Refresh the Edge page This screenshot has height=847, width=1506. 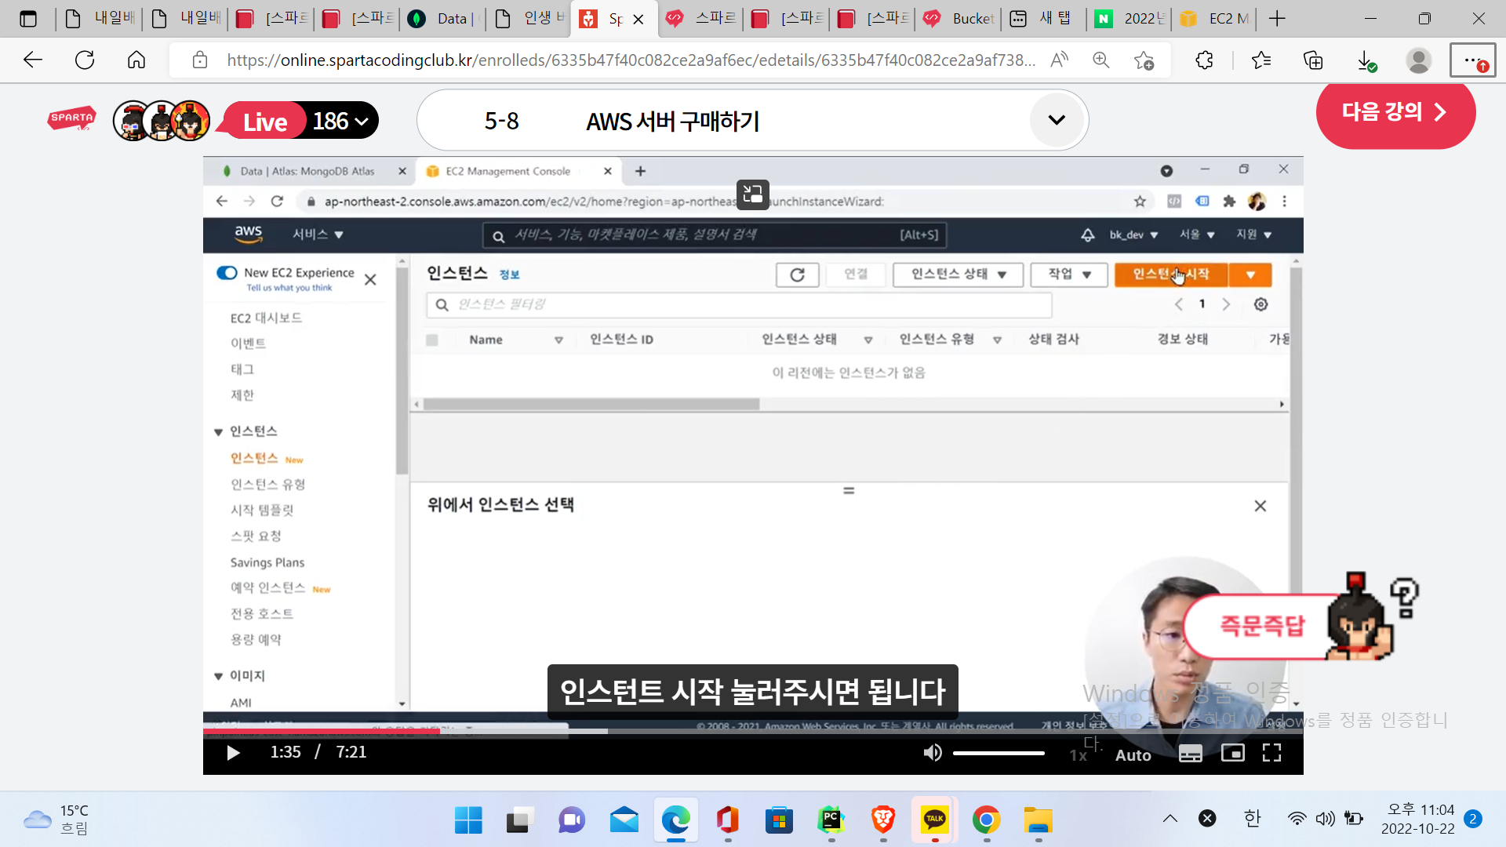coord(85,60)
